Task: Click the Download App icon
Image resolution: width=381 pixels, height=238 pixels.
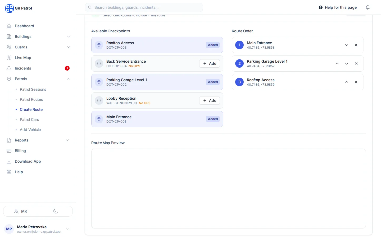Action: coord(9,161)
